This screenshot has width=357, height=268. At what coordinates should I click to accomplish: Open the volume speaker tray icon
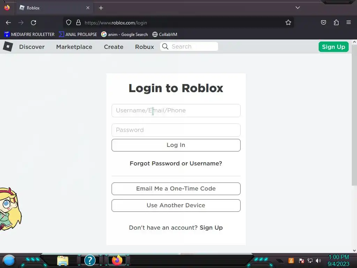[x=318, y=260]
